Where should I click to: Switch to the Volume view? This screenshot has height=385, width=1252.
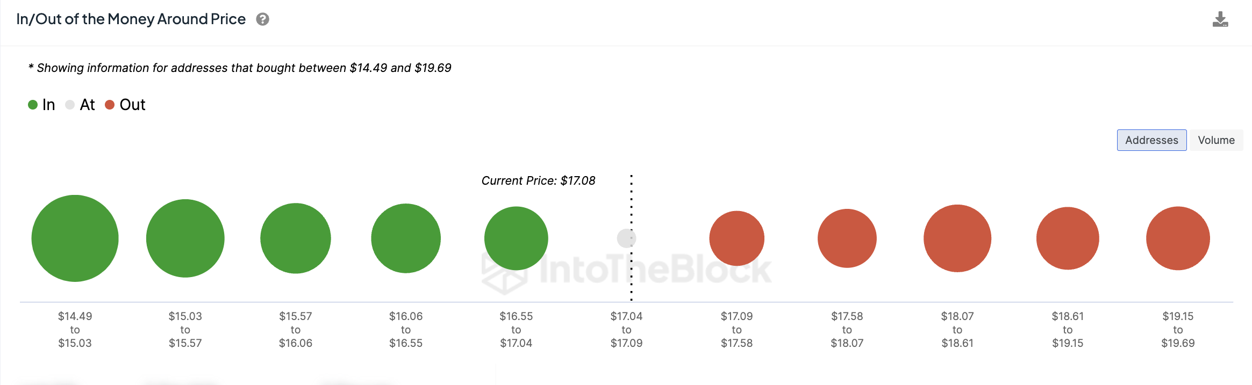pos(1216,140)
